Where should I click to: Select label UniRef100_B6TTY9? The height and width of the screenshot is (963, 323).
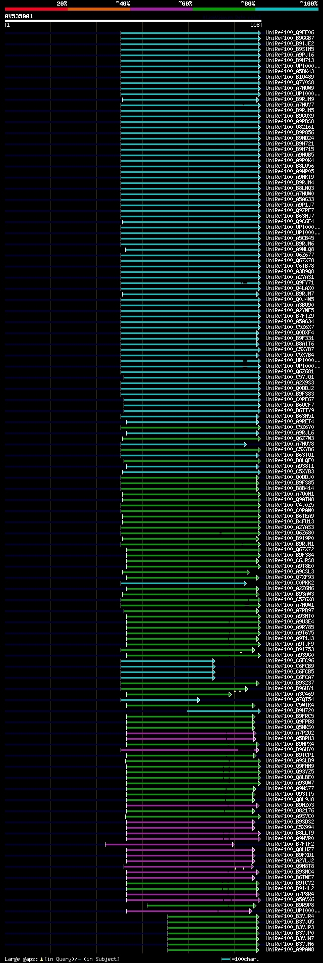[x=290, y=410]
